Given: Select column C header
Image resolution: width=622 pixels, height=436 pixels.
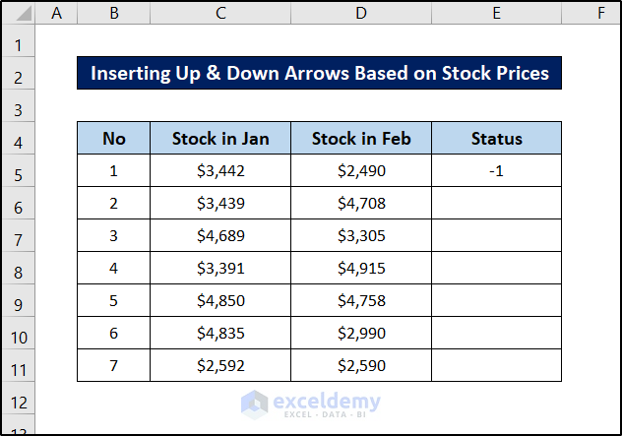Looking at the screenshot, I should click(x=220, y=13).
